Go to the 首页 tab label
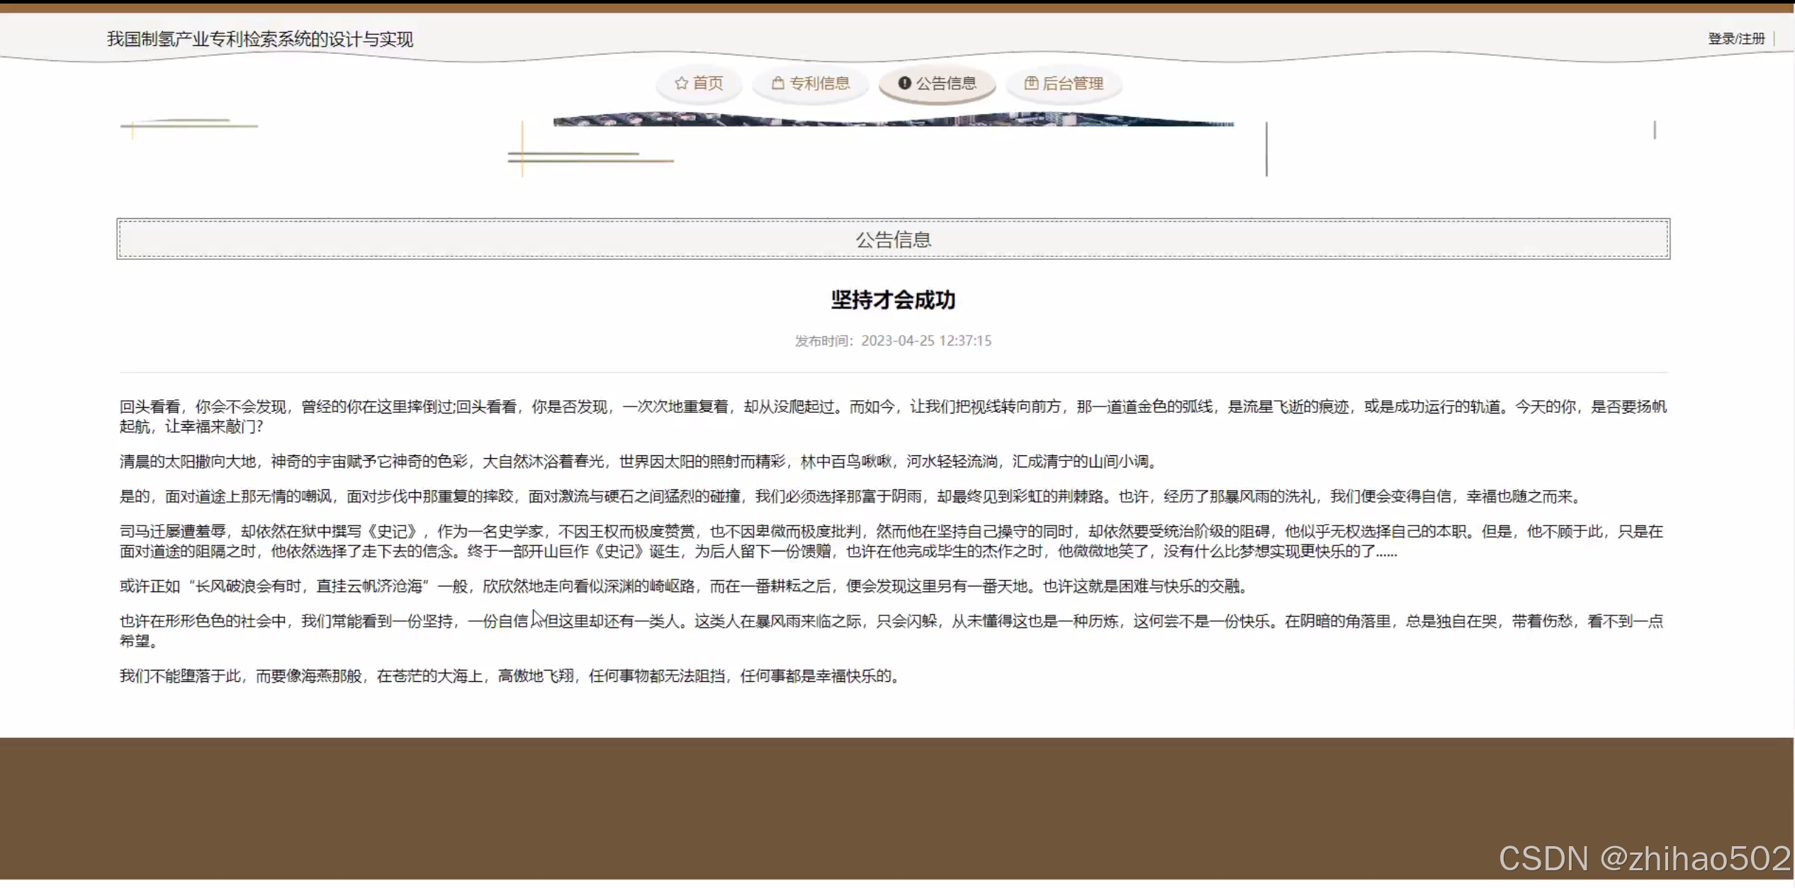This screenshot has height=888, width=1795. coord(708,84)
